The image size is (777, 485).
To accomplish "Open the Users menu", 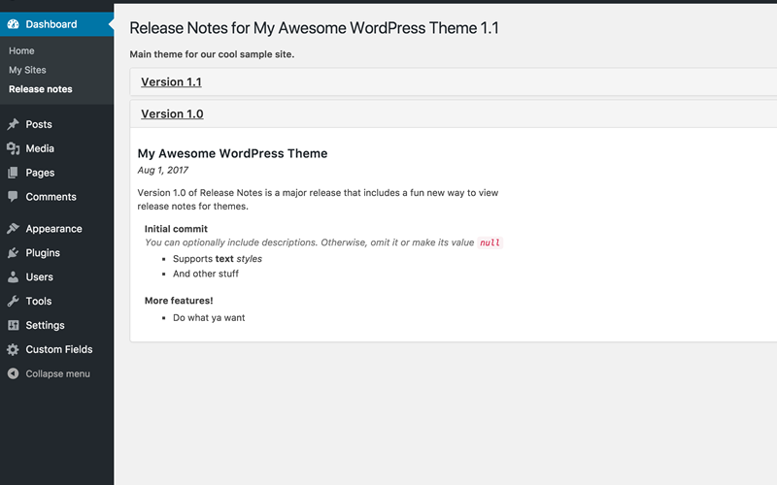I will point(57,277).
